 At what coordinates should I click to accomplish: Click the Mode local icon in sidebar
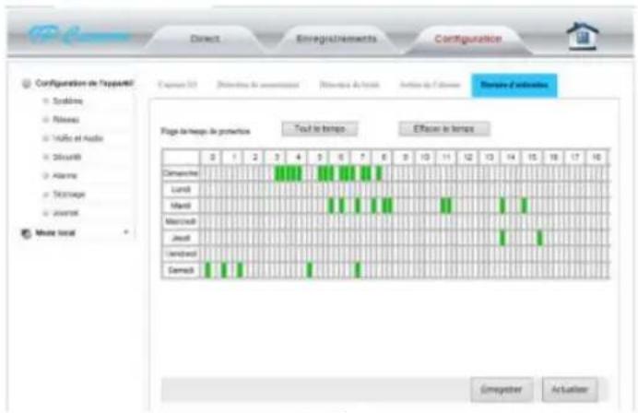click(x=26, y=233)
